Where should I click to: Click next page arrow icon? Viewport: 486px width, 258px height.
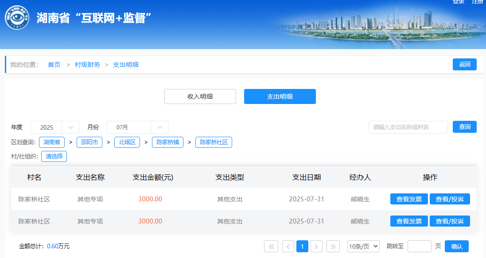[316, 246]
